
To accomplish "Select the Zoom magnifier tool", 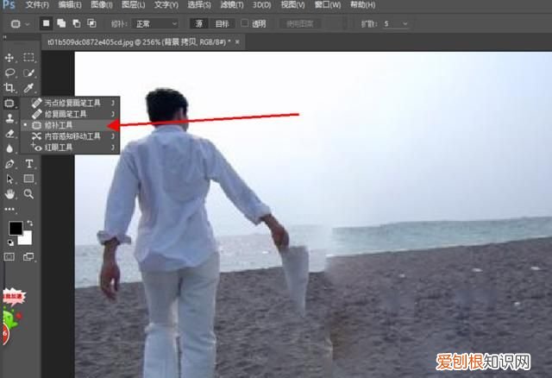I will 28,194.
